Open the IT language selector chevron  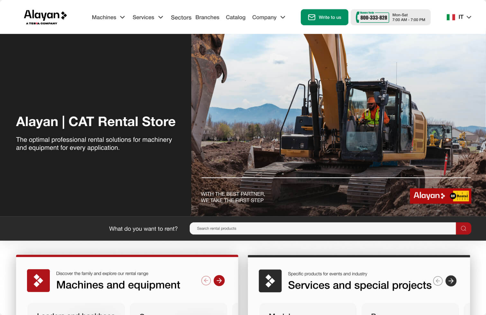(x=469, y=17)
